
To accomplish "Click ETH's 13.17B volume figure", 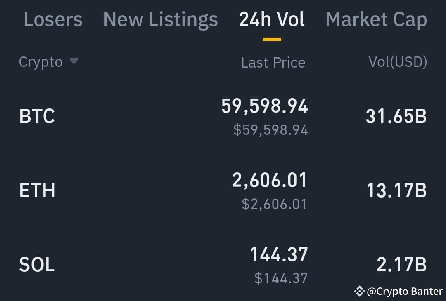I will click(x=396, y=190).
